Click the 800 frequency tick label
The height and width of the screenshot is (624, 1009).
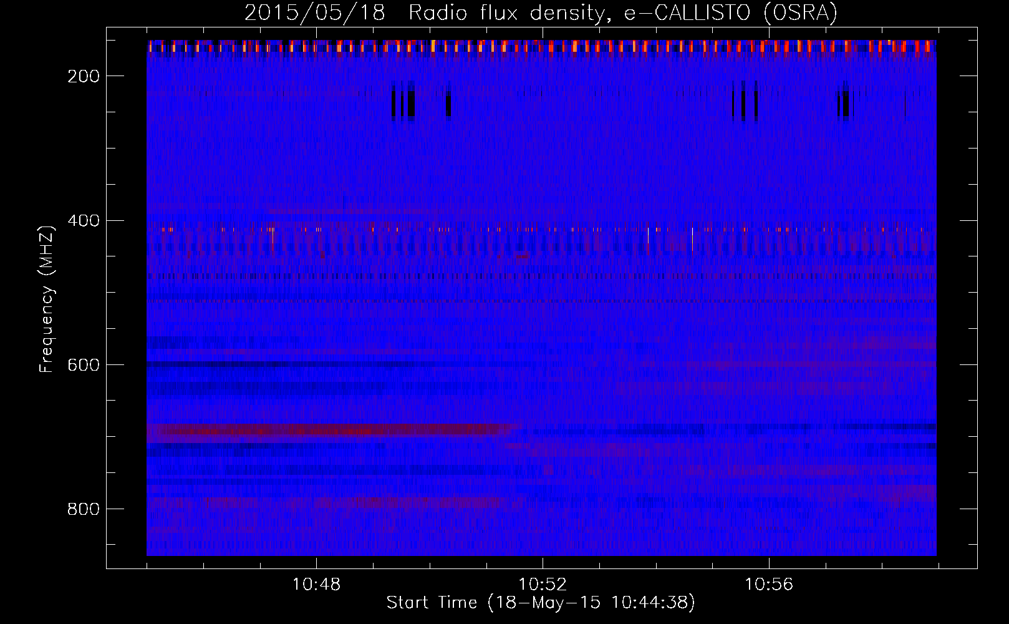tap(84, 509)
